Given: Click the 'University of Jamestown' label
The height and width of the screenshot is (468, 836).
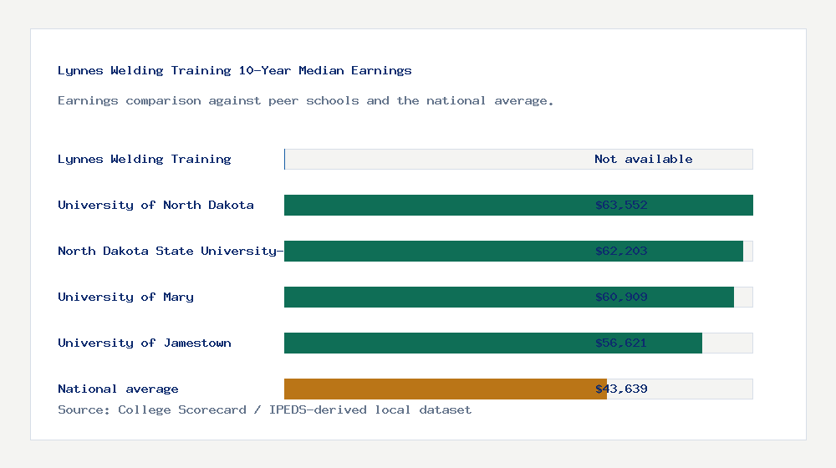Looking at the screenshot, I should pyautogui.click(x=145, y=343).
